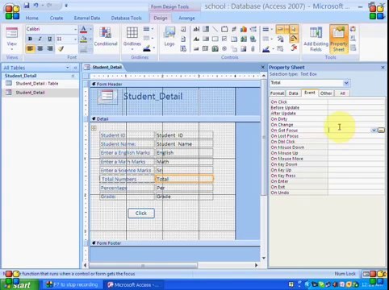The height and width of the screenshot is (290, 389).
Task: Insert a Label control
Action: pos(196,39)
